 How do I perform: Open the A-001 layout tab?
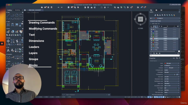[x=41, y=97]
